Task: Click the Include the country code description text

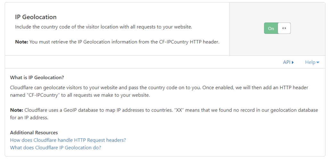Action: click(103, 27)
